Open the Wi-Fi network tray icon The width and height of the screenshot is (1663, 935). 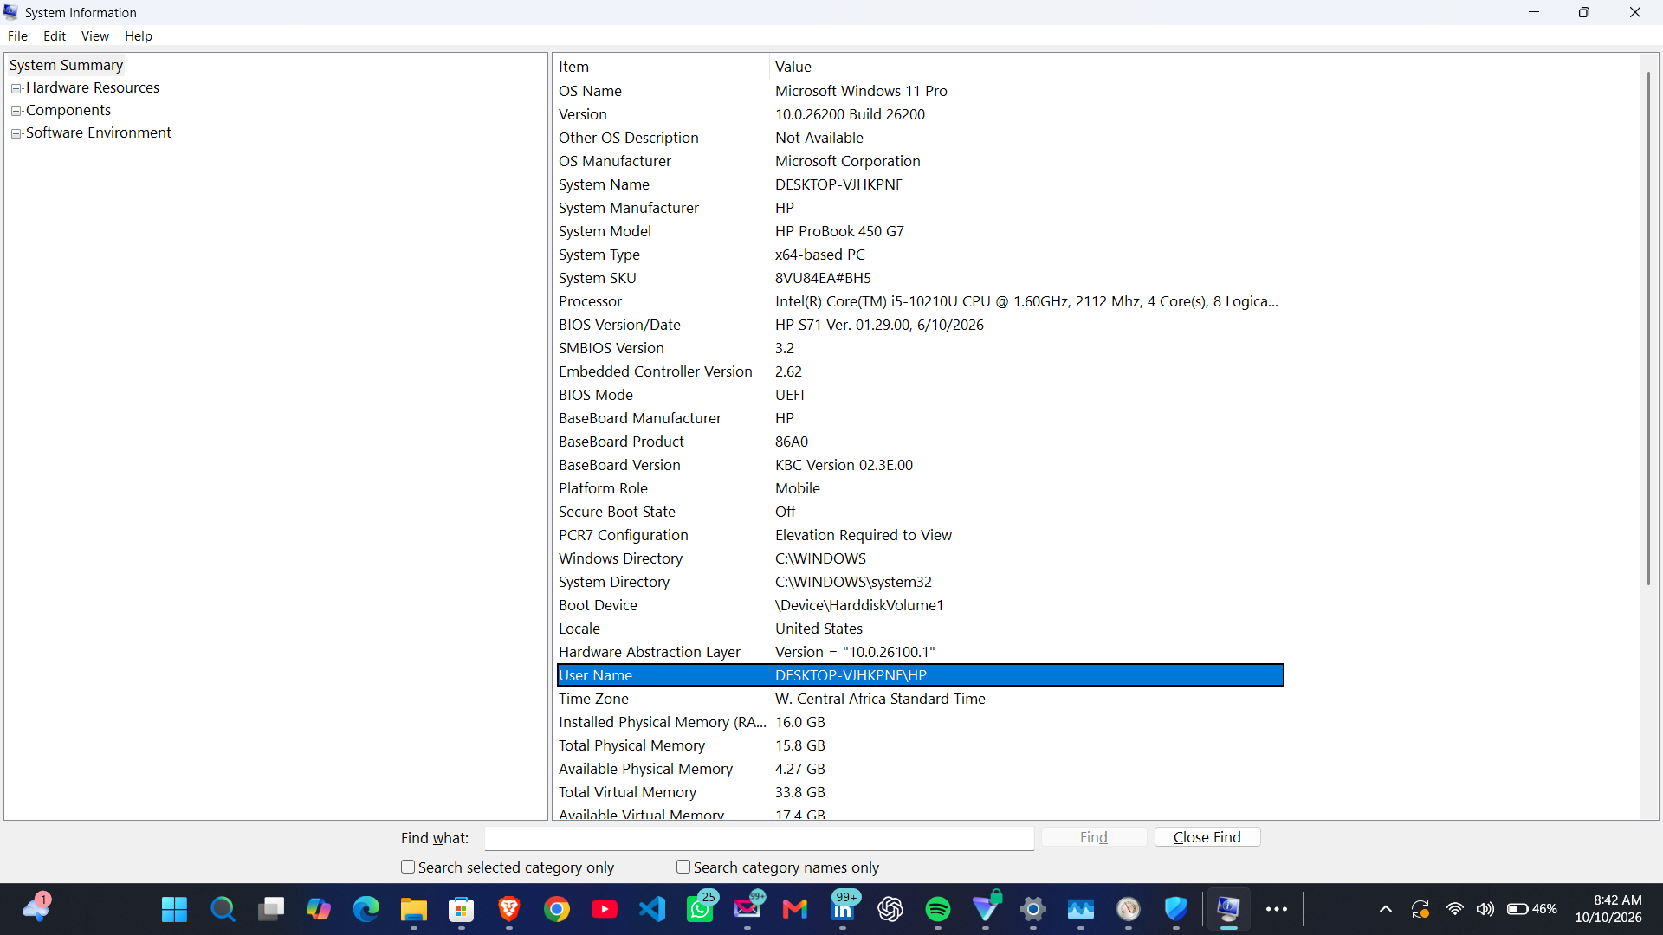(x=1455, y=909)
